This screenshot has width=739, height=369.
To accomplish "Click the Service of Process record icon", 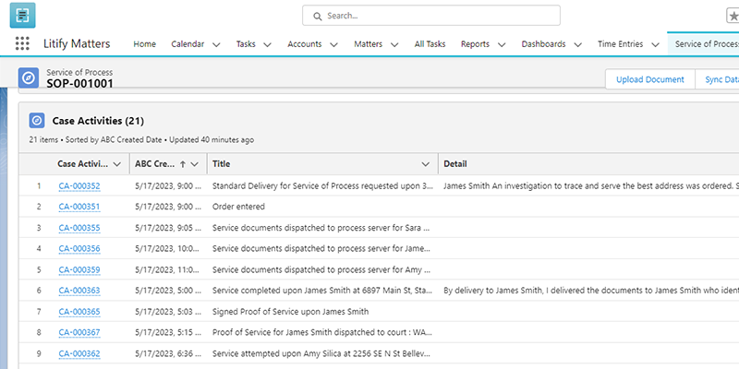I will pyautogui.click(x=29, y=77).
